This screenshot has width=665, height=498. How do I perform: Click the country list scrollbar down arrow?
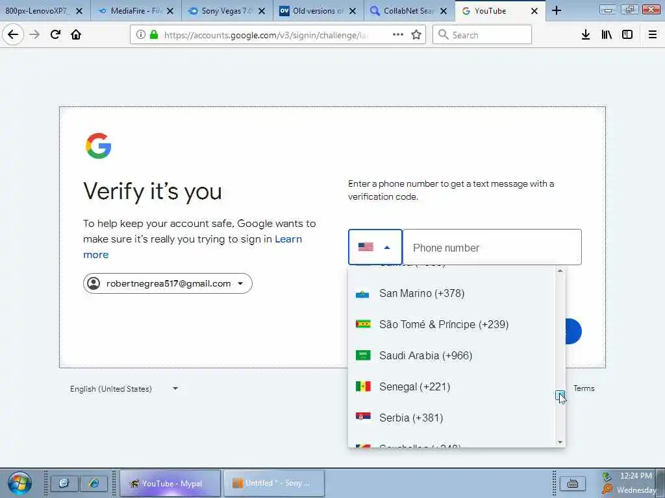click(x=560, y=442)
